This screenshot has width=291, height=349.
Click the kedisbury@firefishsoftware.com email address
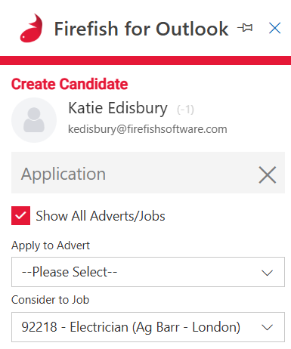pyautogui.click(x=147, y=129)
